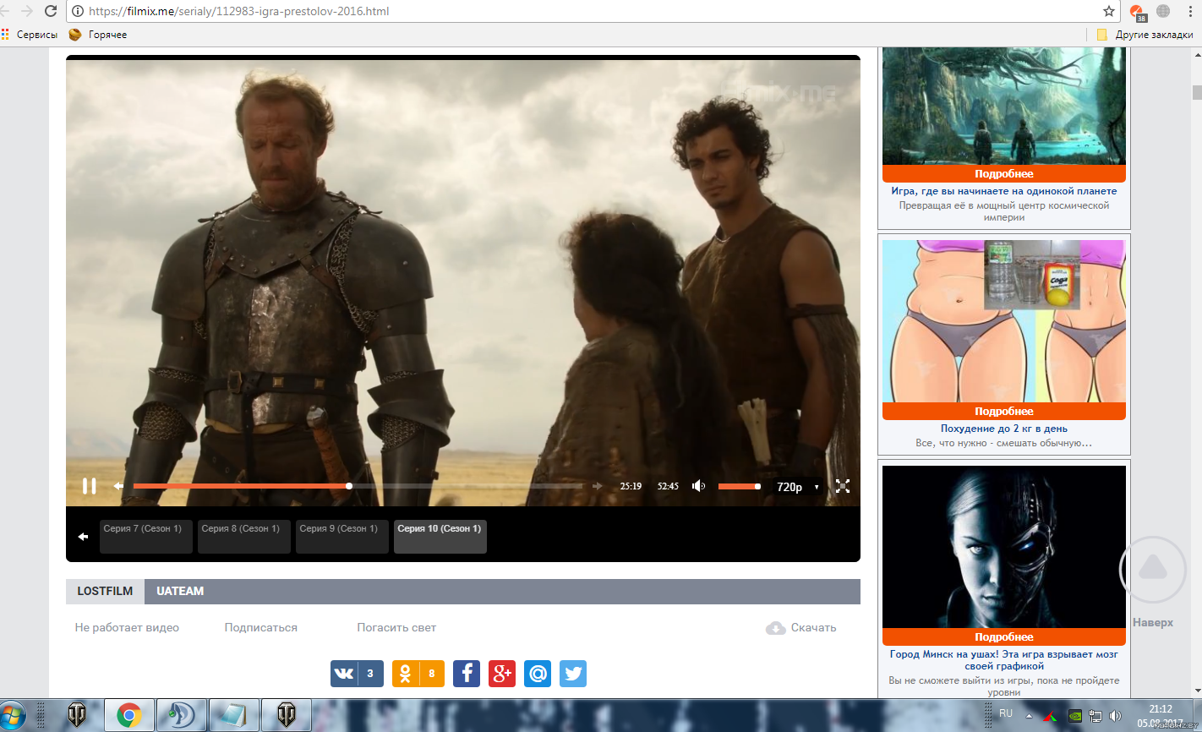Skip backward with the left arrow in player
The image size is (1202, 732).
118,486
